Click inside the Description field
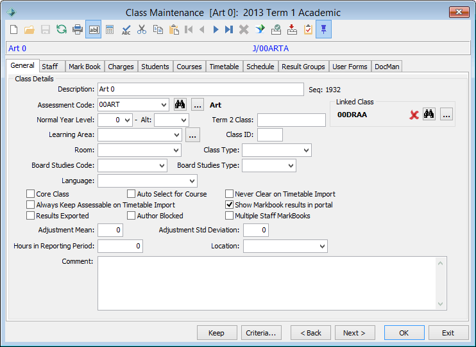This screenshot has height=347, width=476. tap(201, 90)
